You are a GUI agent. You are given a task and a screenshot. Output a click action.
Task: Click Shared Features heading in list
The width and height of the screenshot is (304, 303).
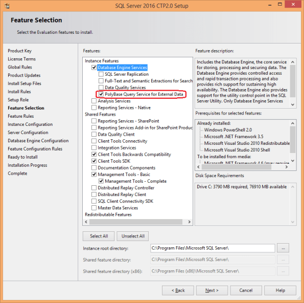pyautogui.click(x=100, y=114)
